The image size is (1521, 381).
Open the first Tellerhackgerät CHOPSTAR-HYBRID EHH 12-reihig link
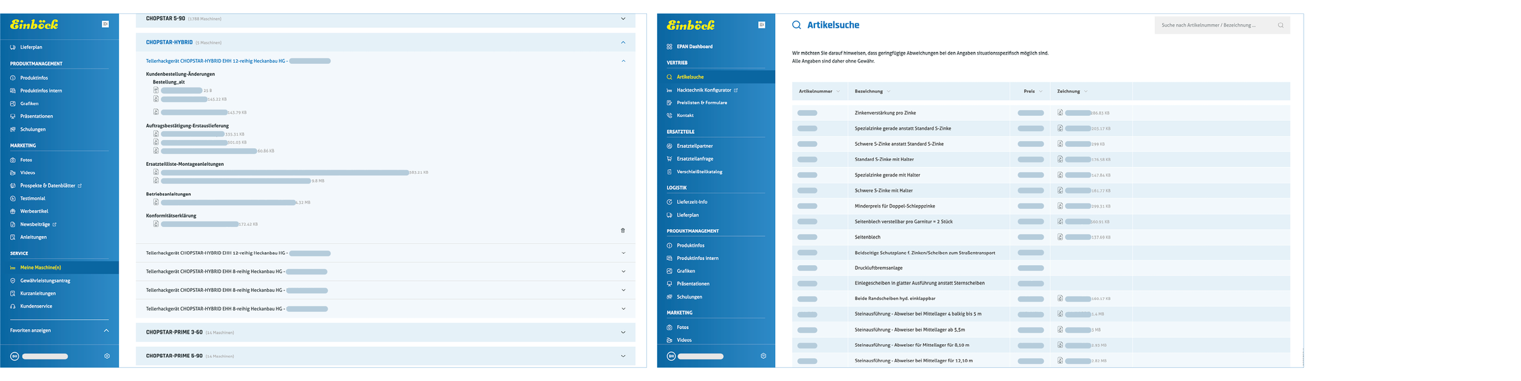(x=217, y=61)
